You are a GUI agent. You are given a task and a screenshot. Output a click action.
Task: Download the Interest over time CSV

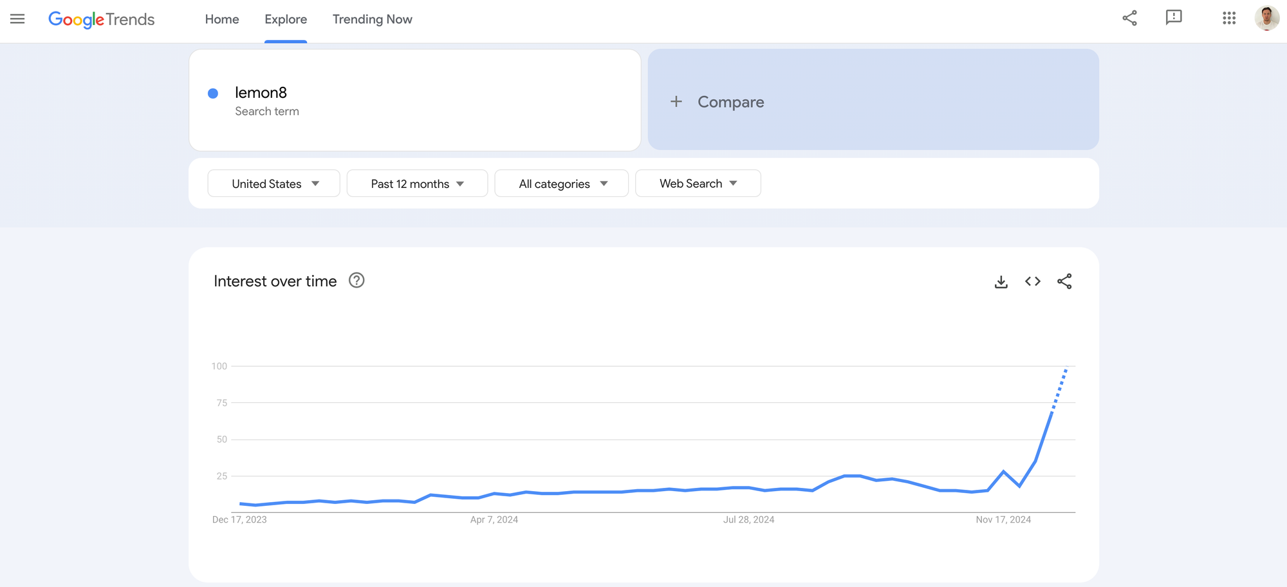(1001, 282)
